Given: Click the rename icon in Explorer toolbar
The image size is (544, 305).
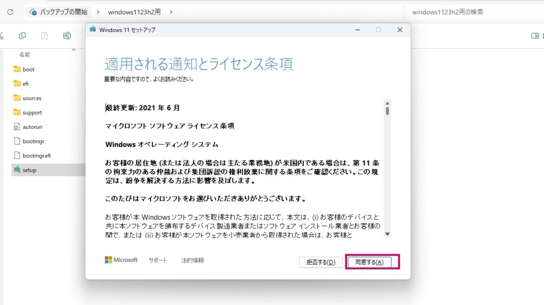Looking at the screenshot, I should point(66,36).
